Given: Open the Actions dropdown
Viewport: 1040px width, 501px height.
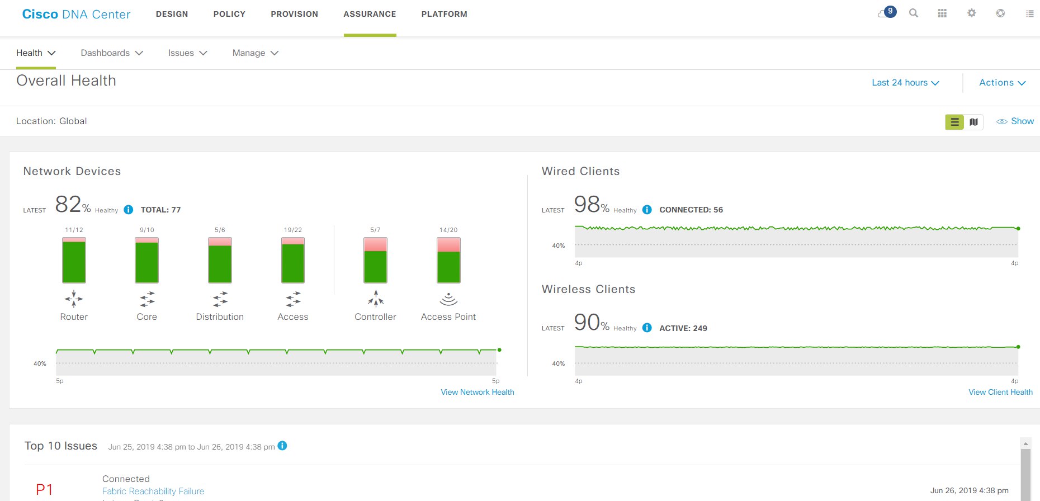Looking at the screenshot, I should (x=1003, y=83).
